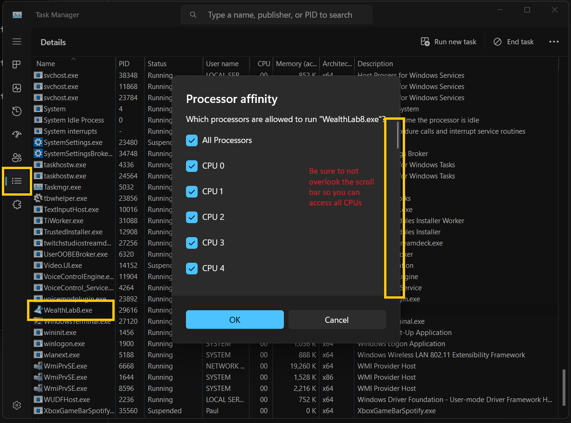Open the three-dots more options menu
The height and width of the screenshot is (423, 571).
pyautogui.click(x=554, y=42)
